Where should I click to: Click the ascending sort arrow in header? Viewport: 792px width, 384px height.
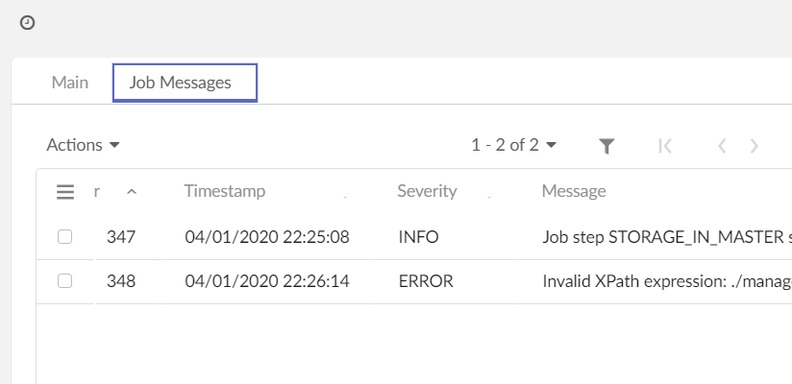click(x=132, y=192)
